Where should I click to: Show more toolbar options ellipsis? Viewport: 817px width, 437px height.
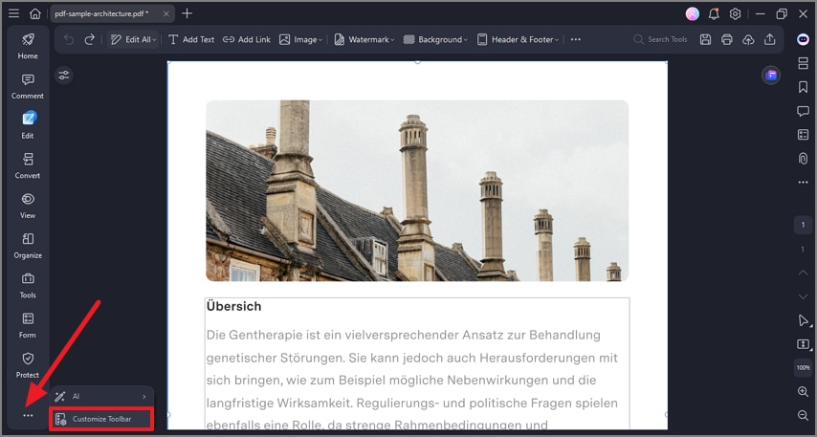click(575, 39)
